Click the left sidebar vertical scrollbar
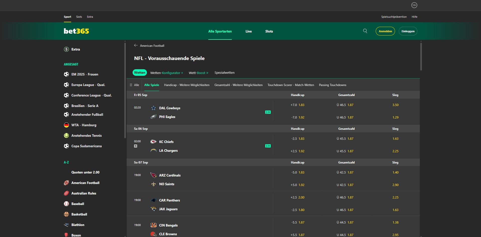Viewport: 481px width, 237px height. [x=125, y=90]
